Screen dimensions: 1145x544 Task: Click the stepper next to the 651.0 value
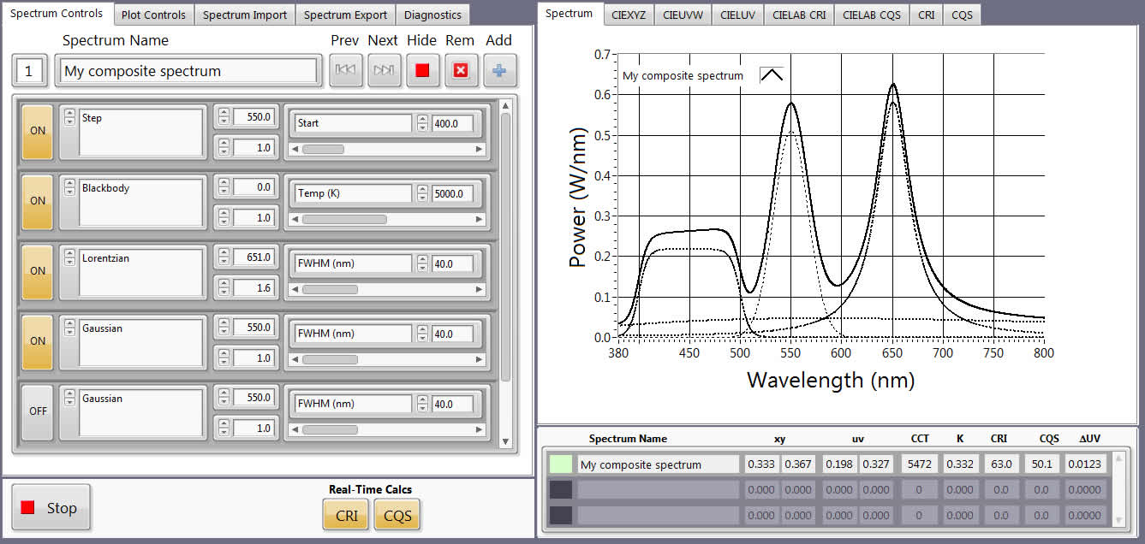pyautogui.click(x=224, y=257)
